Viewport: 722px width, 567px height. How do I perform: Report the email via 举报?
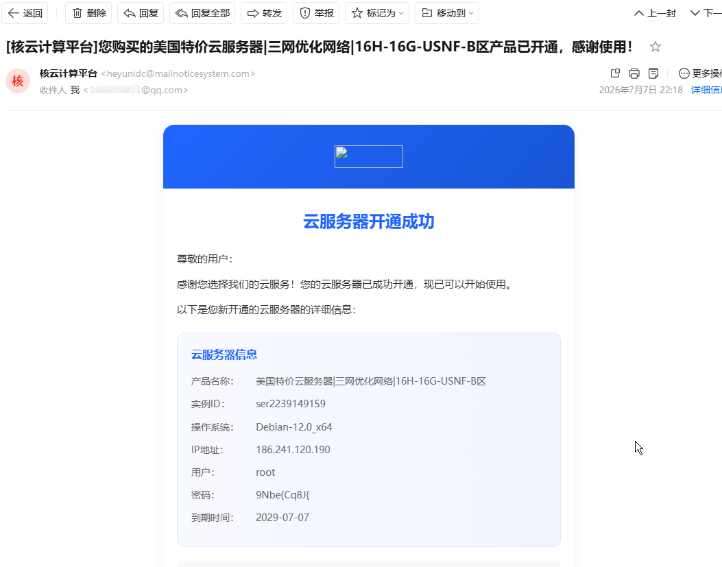point(316,13)
